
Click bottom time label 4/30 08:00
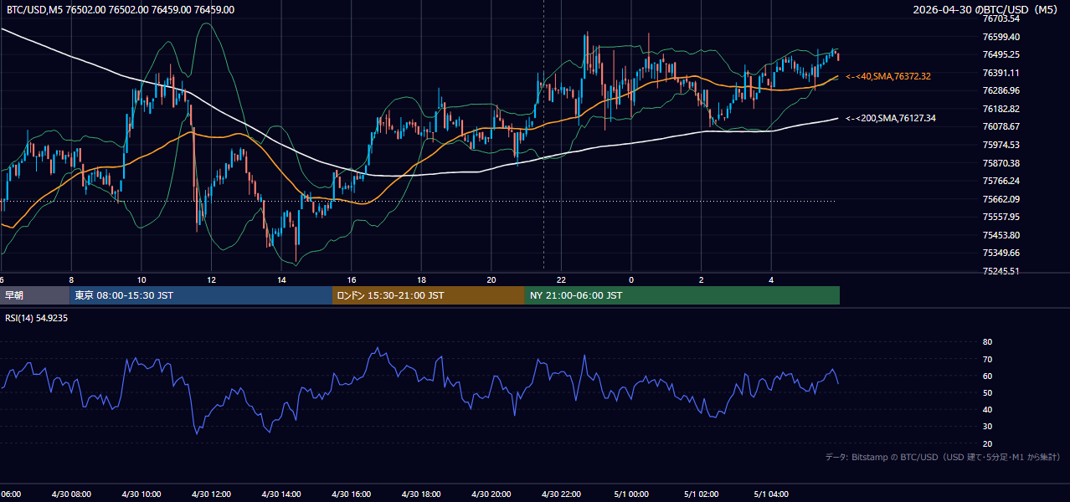(x=71, y=494)
